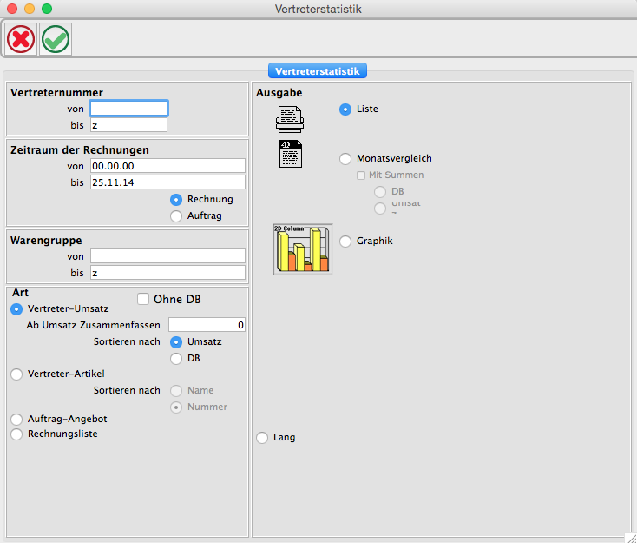637x543 pixels.
Task: Select Auftrag-Angebot radio button
Action: pos(16,420)
